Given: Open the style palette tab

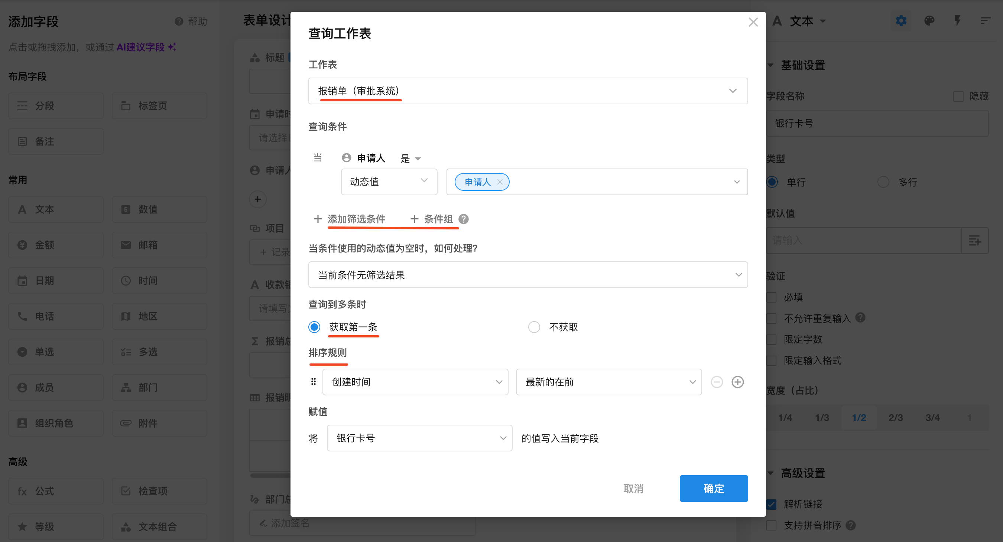Looking at the screenshot, I should pyautogui.click(x=929, y=21).
